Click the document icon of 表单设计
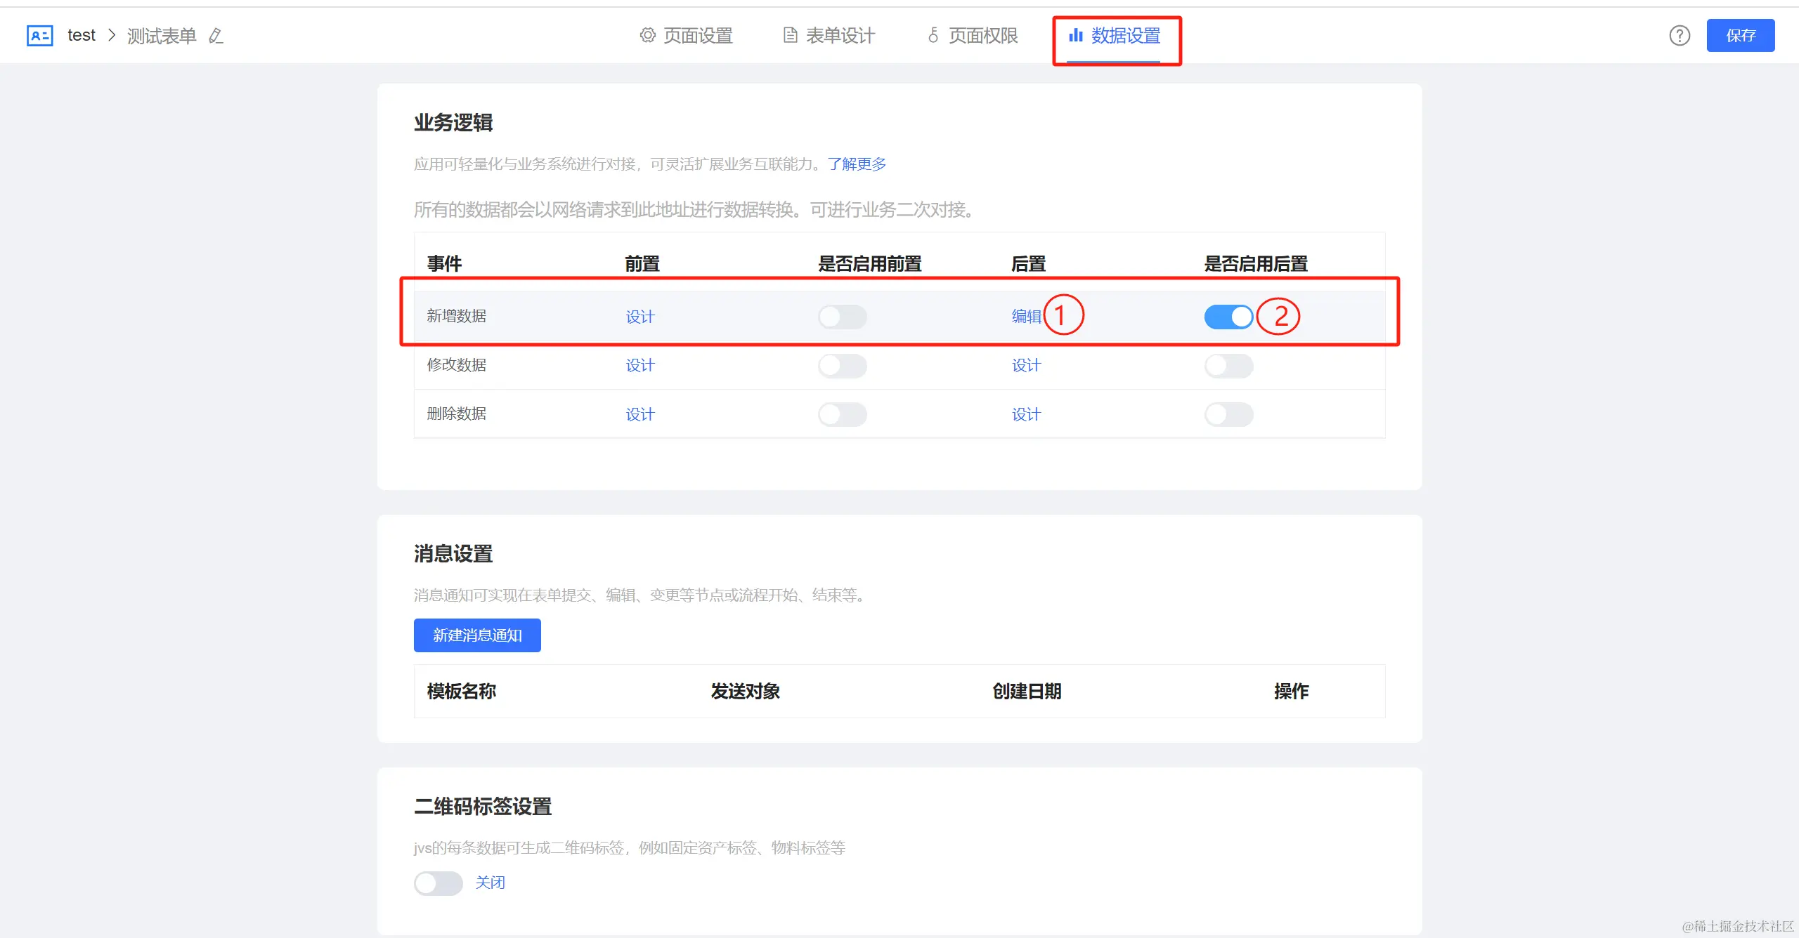Viewport: 1799px width, 938px height. (x=790, y=35)
